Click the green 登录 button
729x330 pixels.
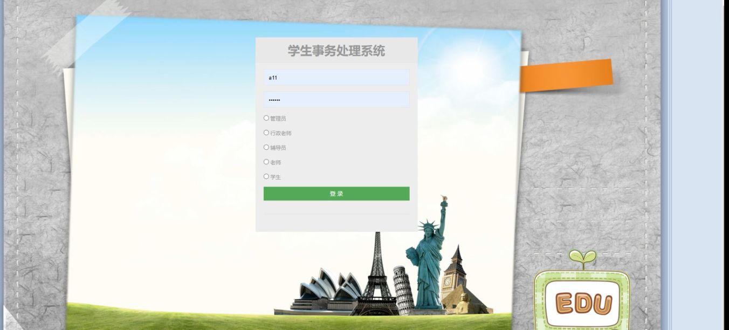pos(336,194)
